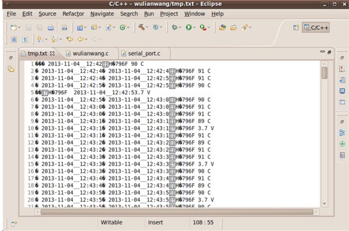Click the marker pen toolbar icon
The width and height of the screenshot is (349, 231).
tap(245, 27)
